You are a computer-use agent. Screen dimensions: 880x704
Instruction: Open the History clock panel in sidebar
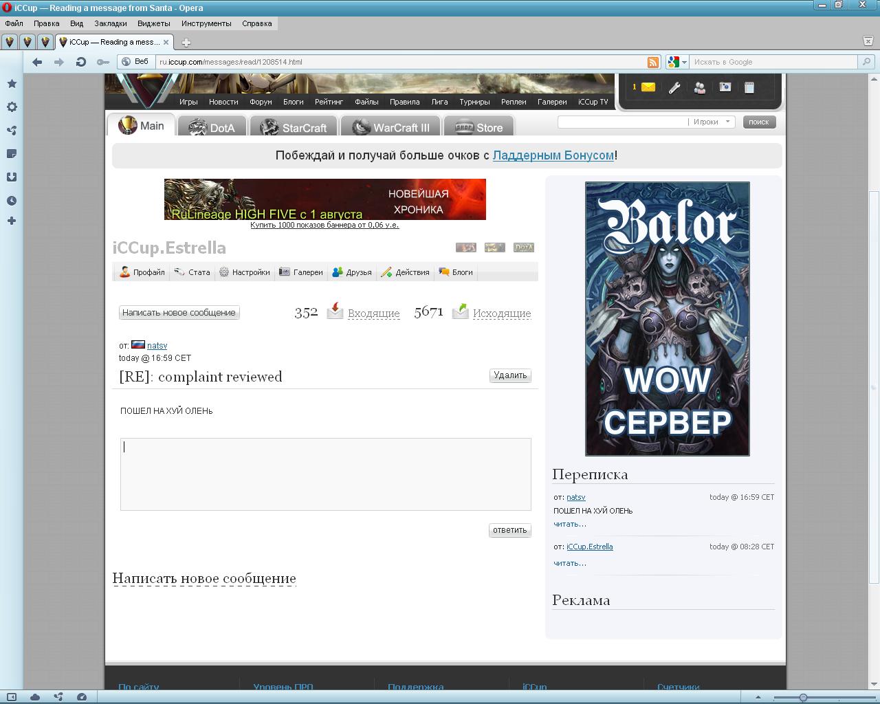tap(12, 201)
